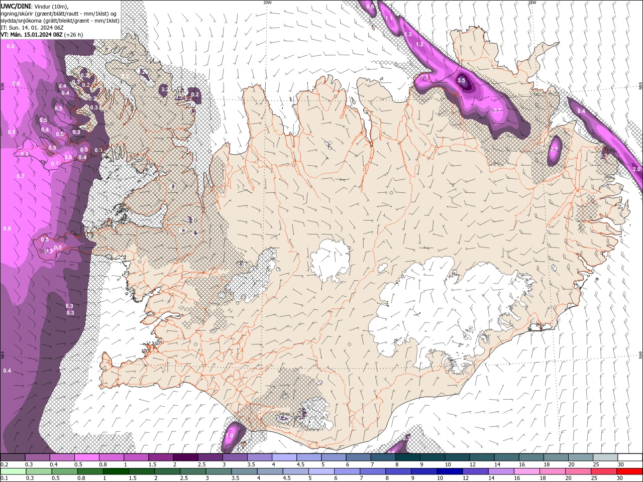
Task: Click the '14' label in the upper legend
Action: [497, 464]
